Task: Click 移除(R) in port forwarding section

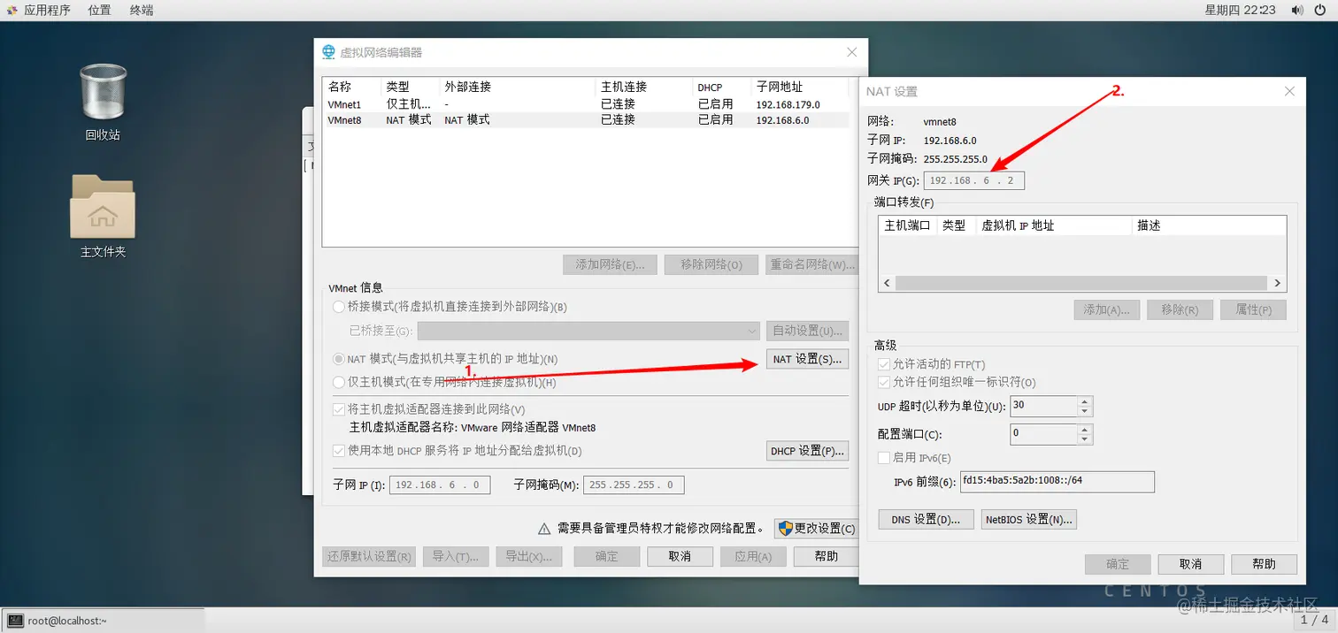Action: point(1180,309)
